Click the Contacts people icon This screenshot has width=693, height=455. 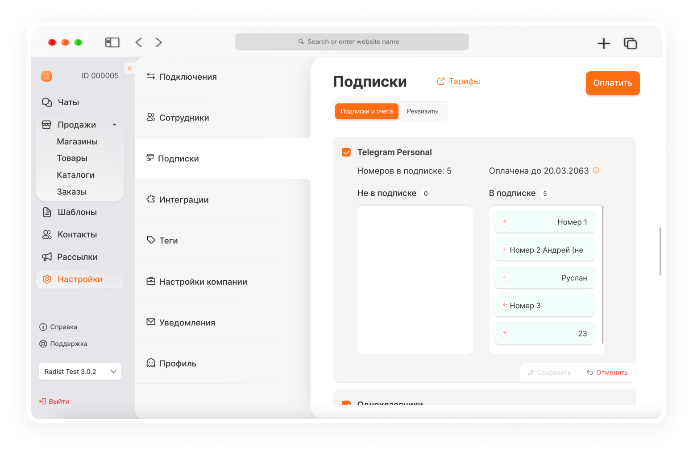(47, 234)
